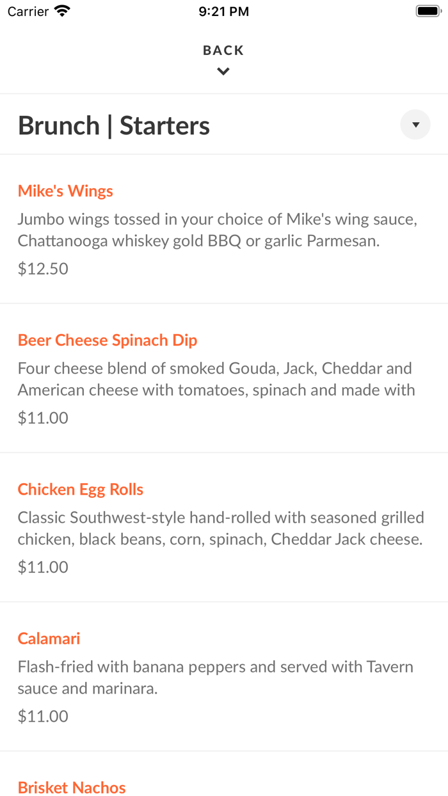This screenshot has height=796, width=448.
Task: Tap the circular dropdown arrow beside Brunch | Starters
Action: pyautogui.click(x=415, y=124)
